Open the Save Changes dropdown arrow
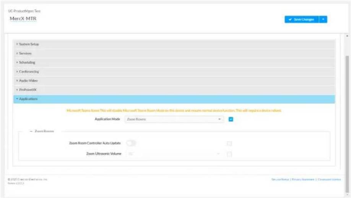 [x=323, y=20]
